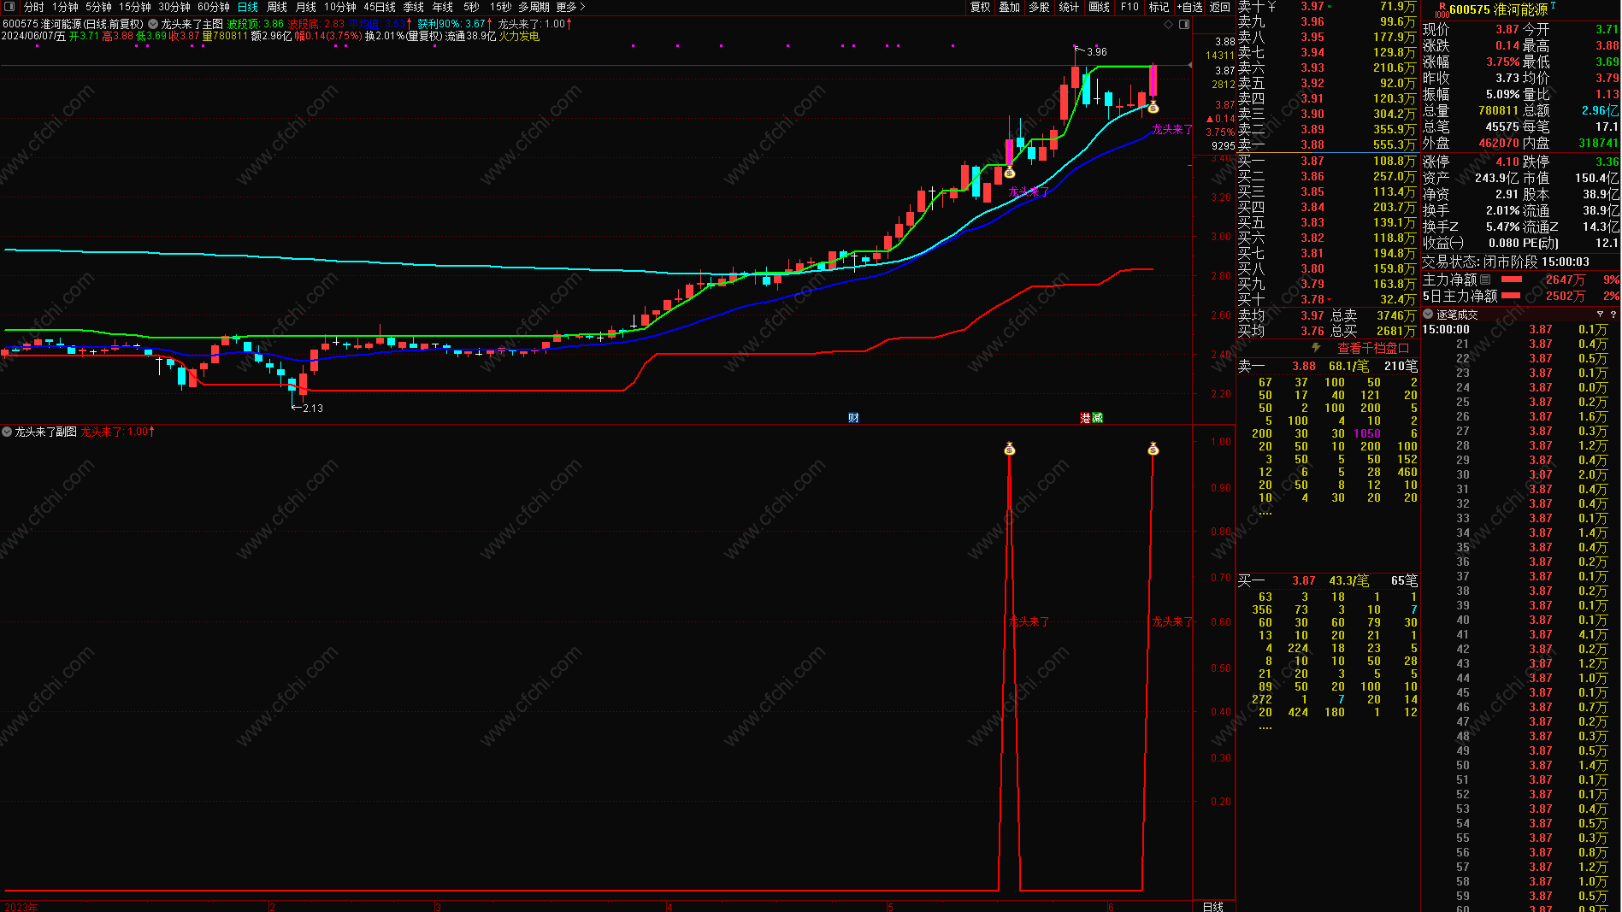
Task: Click the money bag signal on the latest candle
Action: coord(1153,108)
